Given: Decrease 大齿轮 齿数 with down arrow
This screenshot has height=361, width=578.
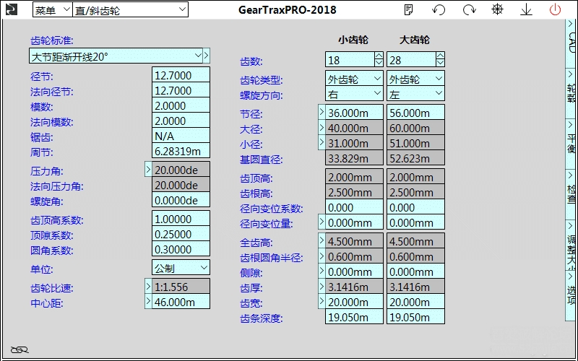Looking at the screenshot, I should point(440,63).
